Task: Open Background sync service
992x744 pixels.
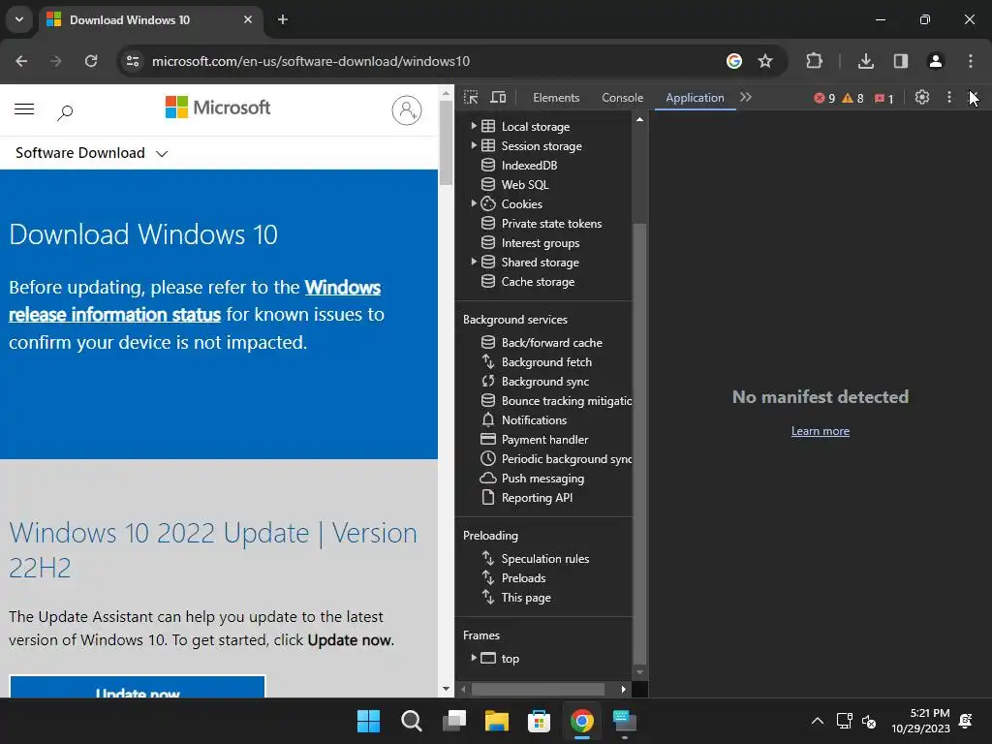Action: (x=544, y=382)
